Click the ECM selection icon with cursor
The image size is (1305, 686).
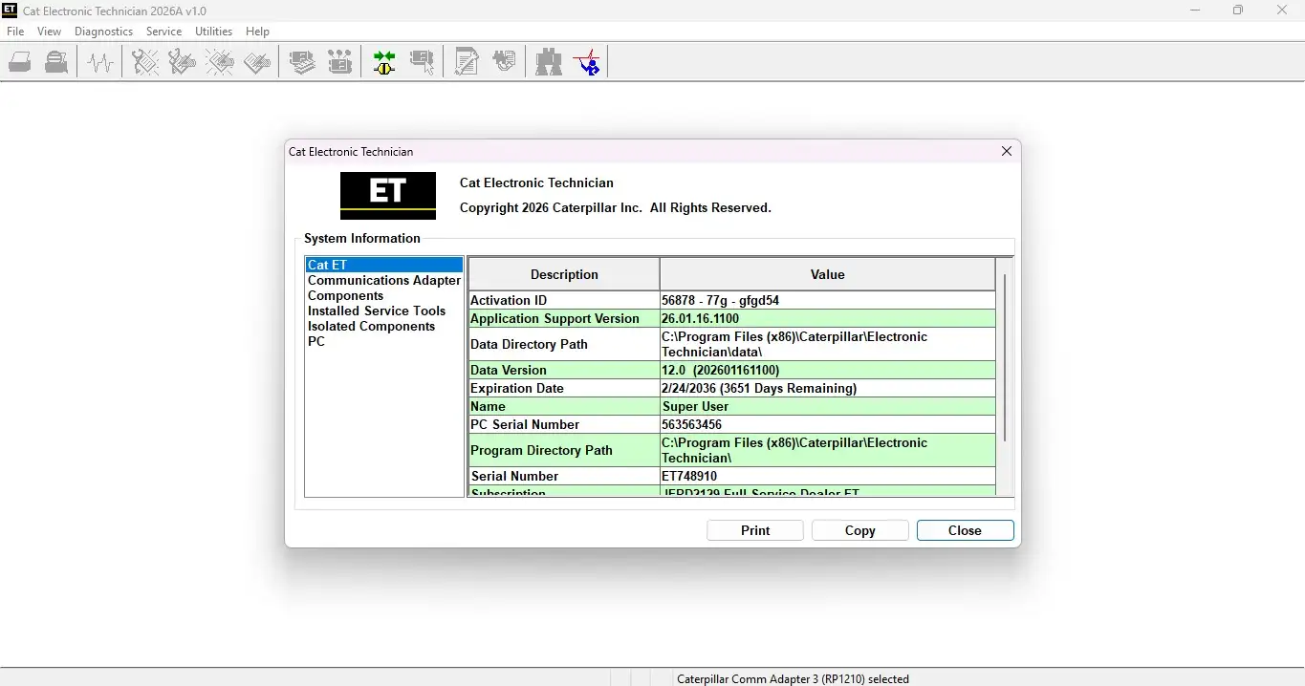coord(422,62)
